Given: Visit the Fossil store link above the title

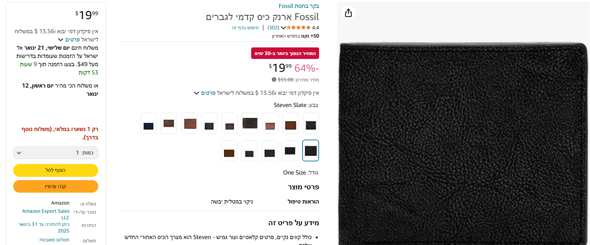Looking at the screenshot, I should point(299,6).
